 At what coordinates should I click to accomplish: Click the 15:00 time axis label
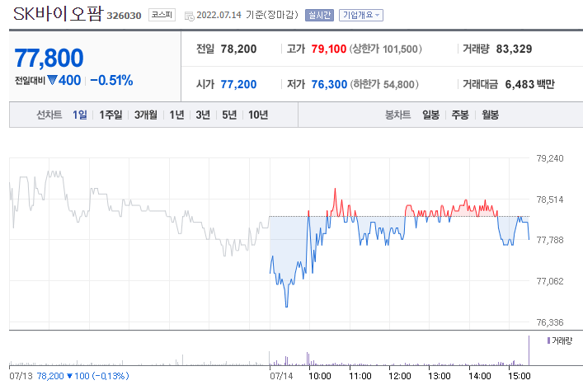pyautogui.click(x=519, y=376)
